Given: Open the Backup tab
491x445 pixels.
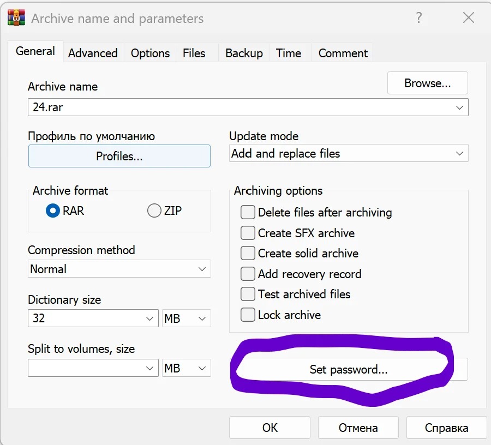Looking at the screenshot, I should (x=244, y=53).
